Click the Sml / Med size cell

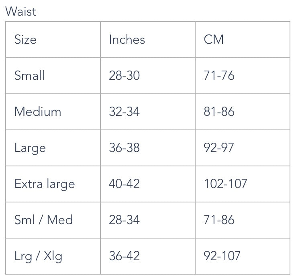53,220
